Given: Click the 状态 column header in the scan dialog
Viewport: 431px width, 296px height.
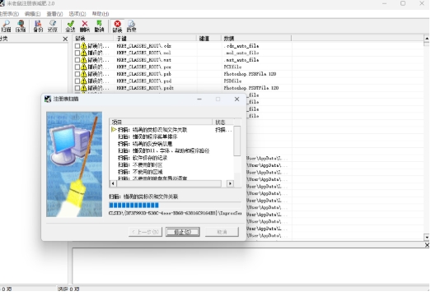Looking at the screenshot, I should [223, 122].
